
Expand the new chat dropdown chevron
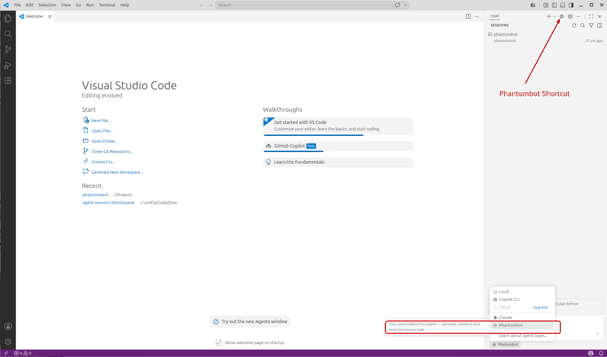[554, 16]
